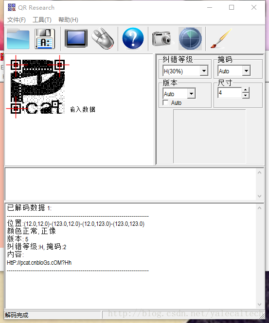269x323 pixels.
Task: Click the 解码完成 status bar text
Action: (x=17, y=315)
